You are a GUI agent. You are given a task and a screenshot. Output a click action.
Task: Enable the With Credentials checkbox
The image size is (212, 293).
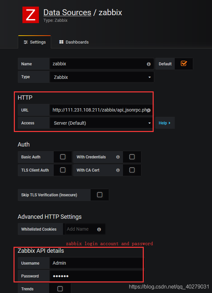[132, 157]
